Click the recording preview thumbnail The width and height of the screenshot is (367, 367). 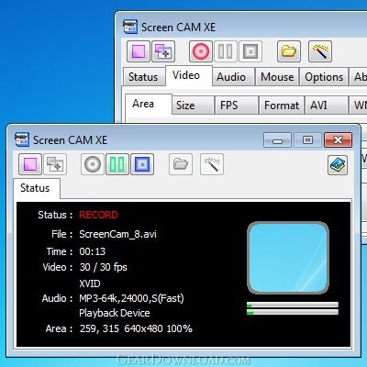288,258
